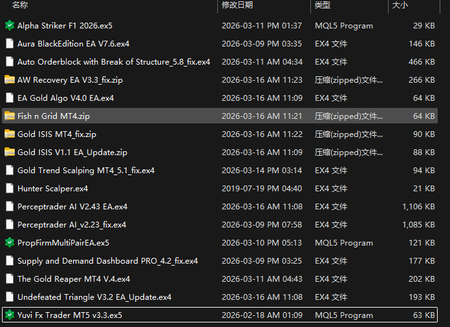Click the Fish n Grid MT4.zip archive icon

tap(10, 116)
